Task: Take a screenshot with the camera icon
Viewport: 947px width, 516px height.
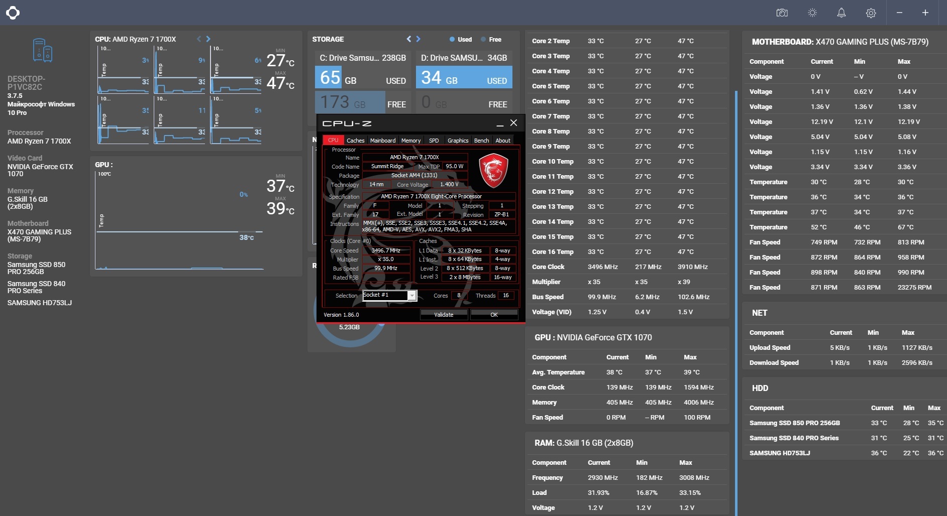Action: pos(782,13)
